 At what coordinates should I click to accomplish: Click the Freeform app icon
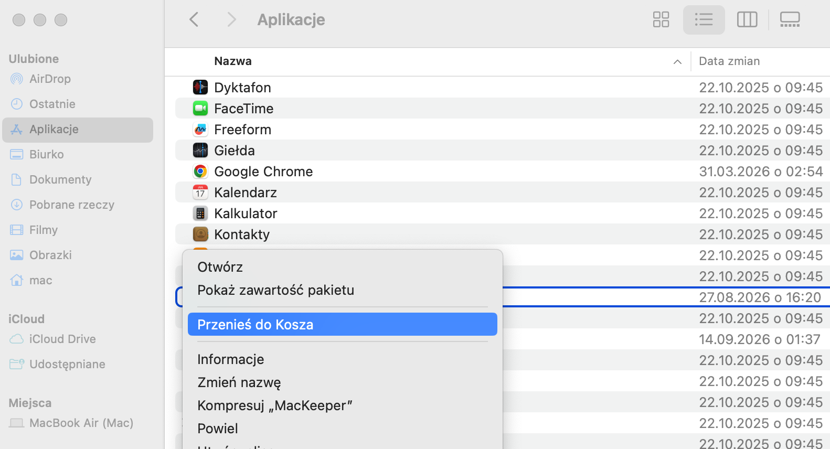click(200, 129)
